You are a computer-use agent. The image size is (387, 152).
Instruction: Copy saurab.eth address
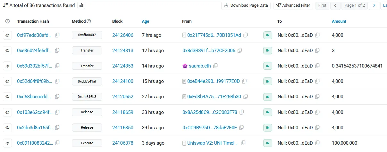pos(215,66)
